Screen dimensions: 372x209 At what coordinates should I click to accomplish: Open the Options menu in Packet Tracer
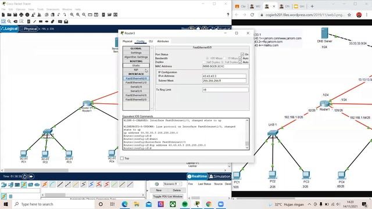(x=21, y=9)
